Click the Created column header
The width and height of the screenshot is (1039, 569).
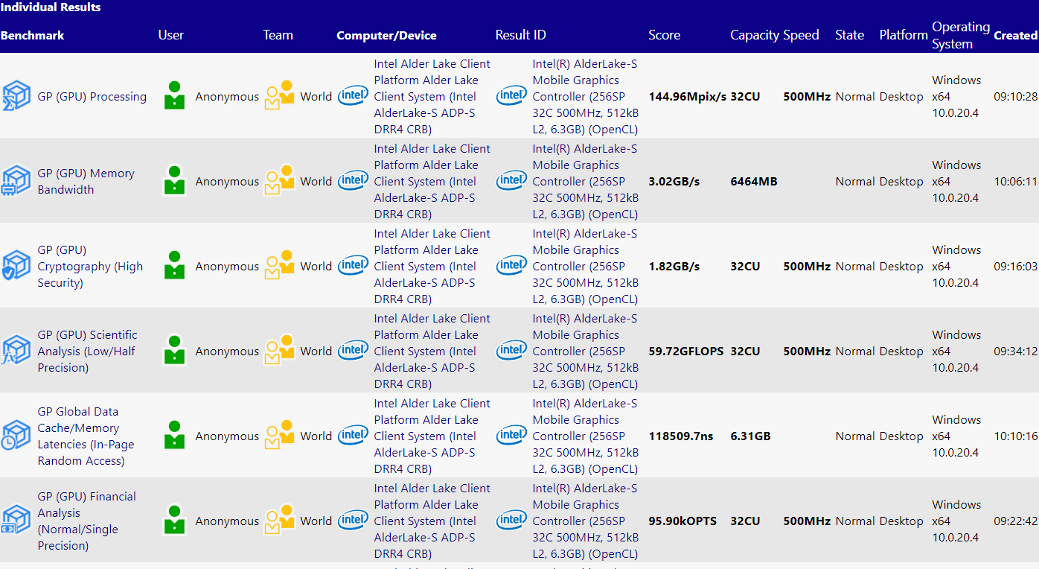pos(1015,35)
